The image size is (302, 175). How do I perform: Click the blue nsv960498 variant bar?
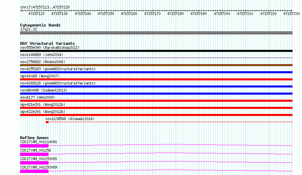tap(156, 94)
